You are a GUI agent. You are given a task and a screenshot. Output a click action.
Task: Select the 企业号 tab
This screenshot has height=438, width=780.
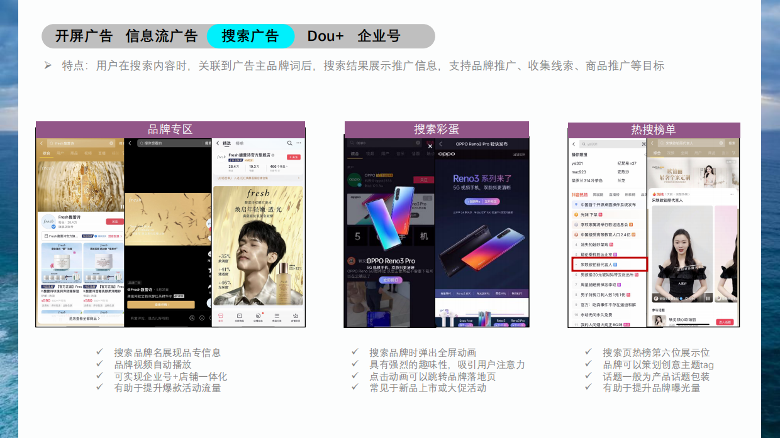coord(379,36)
